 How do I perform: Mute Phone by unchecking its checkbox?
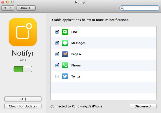[57, 65]
